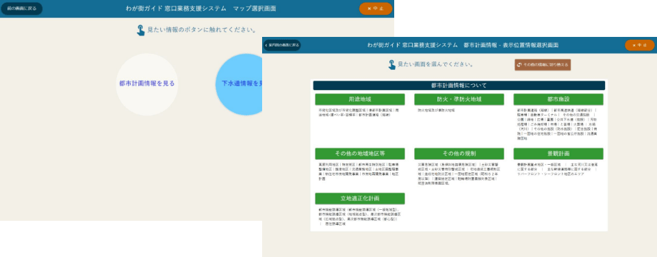Click the pointing hand icon beside 見たい情報のボタン
This screenshot has width=657, height=257.
141,30
